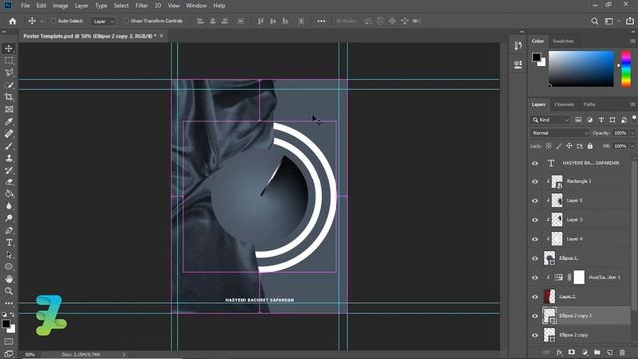
Task: Click the foreground color swatch in toolbar
Action: 6,324
